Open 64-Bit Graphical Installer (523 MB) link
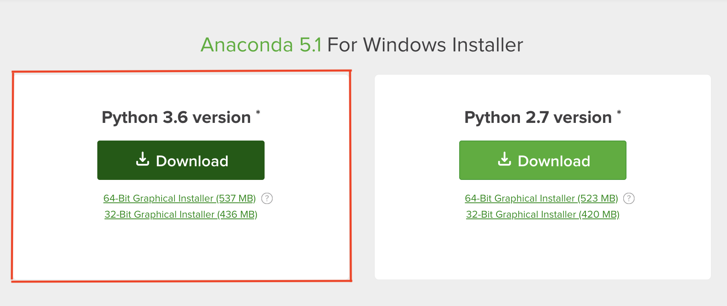Screen dimensions: 727x306 coord(541,198)
